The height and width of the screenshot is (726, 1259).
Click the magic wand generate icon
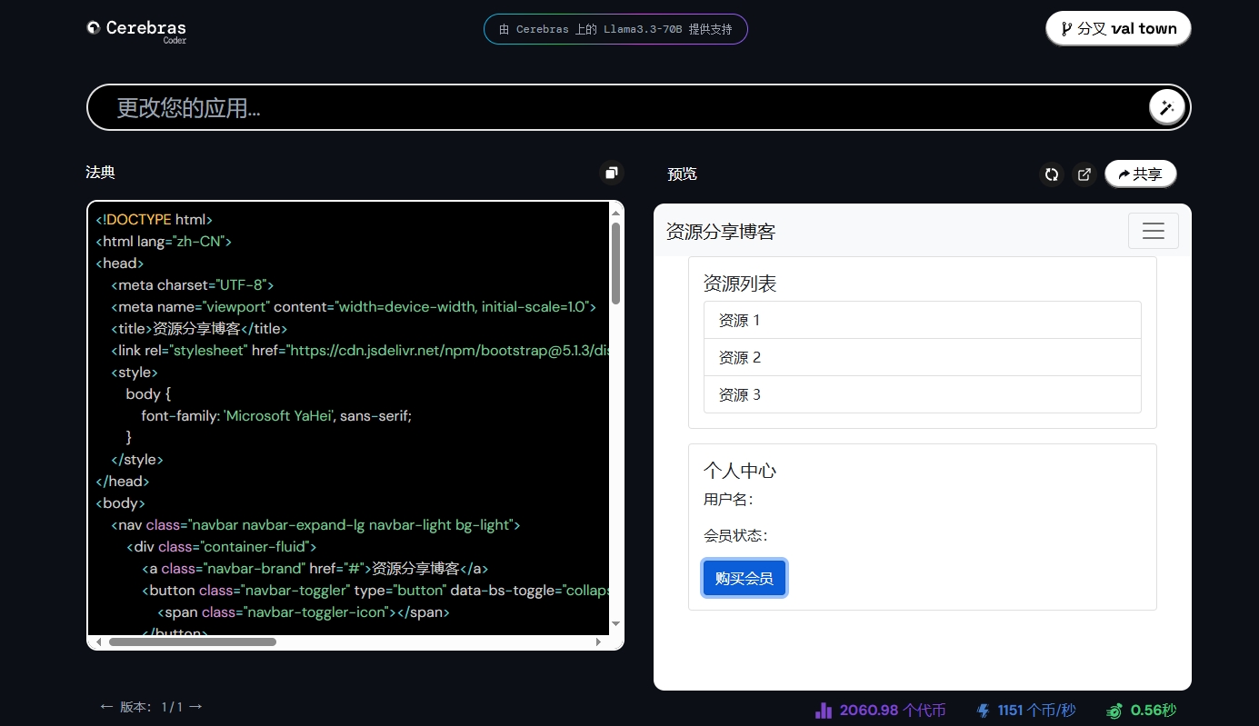(x=1167, y=107)
